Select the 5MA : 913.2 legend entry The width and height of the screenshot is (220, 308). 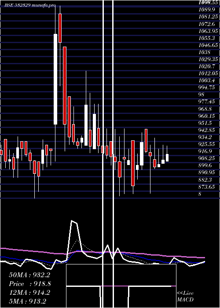click(27, 301)
